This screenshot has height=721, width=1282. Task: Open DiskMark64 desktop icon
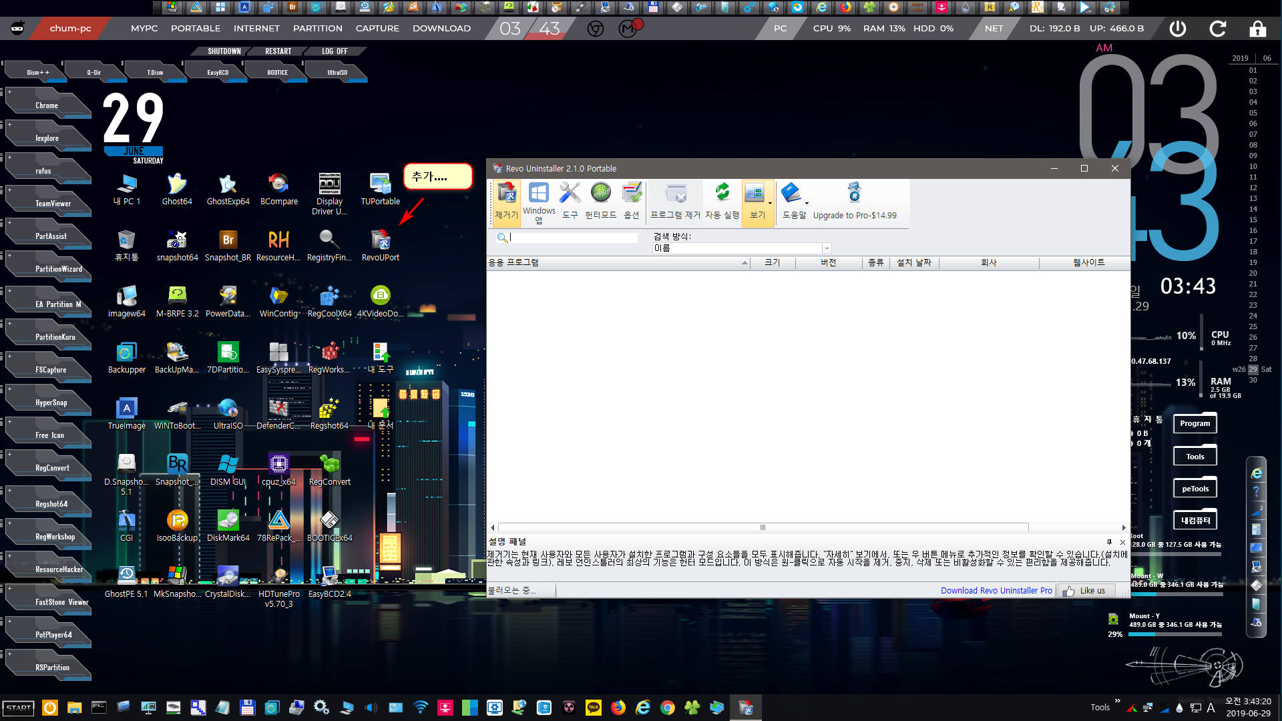(228, 526)
